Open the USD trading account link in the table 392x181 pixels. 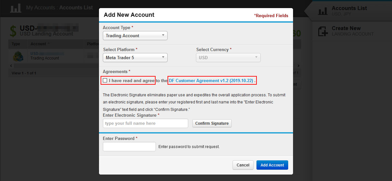[47, 54]
